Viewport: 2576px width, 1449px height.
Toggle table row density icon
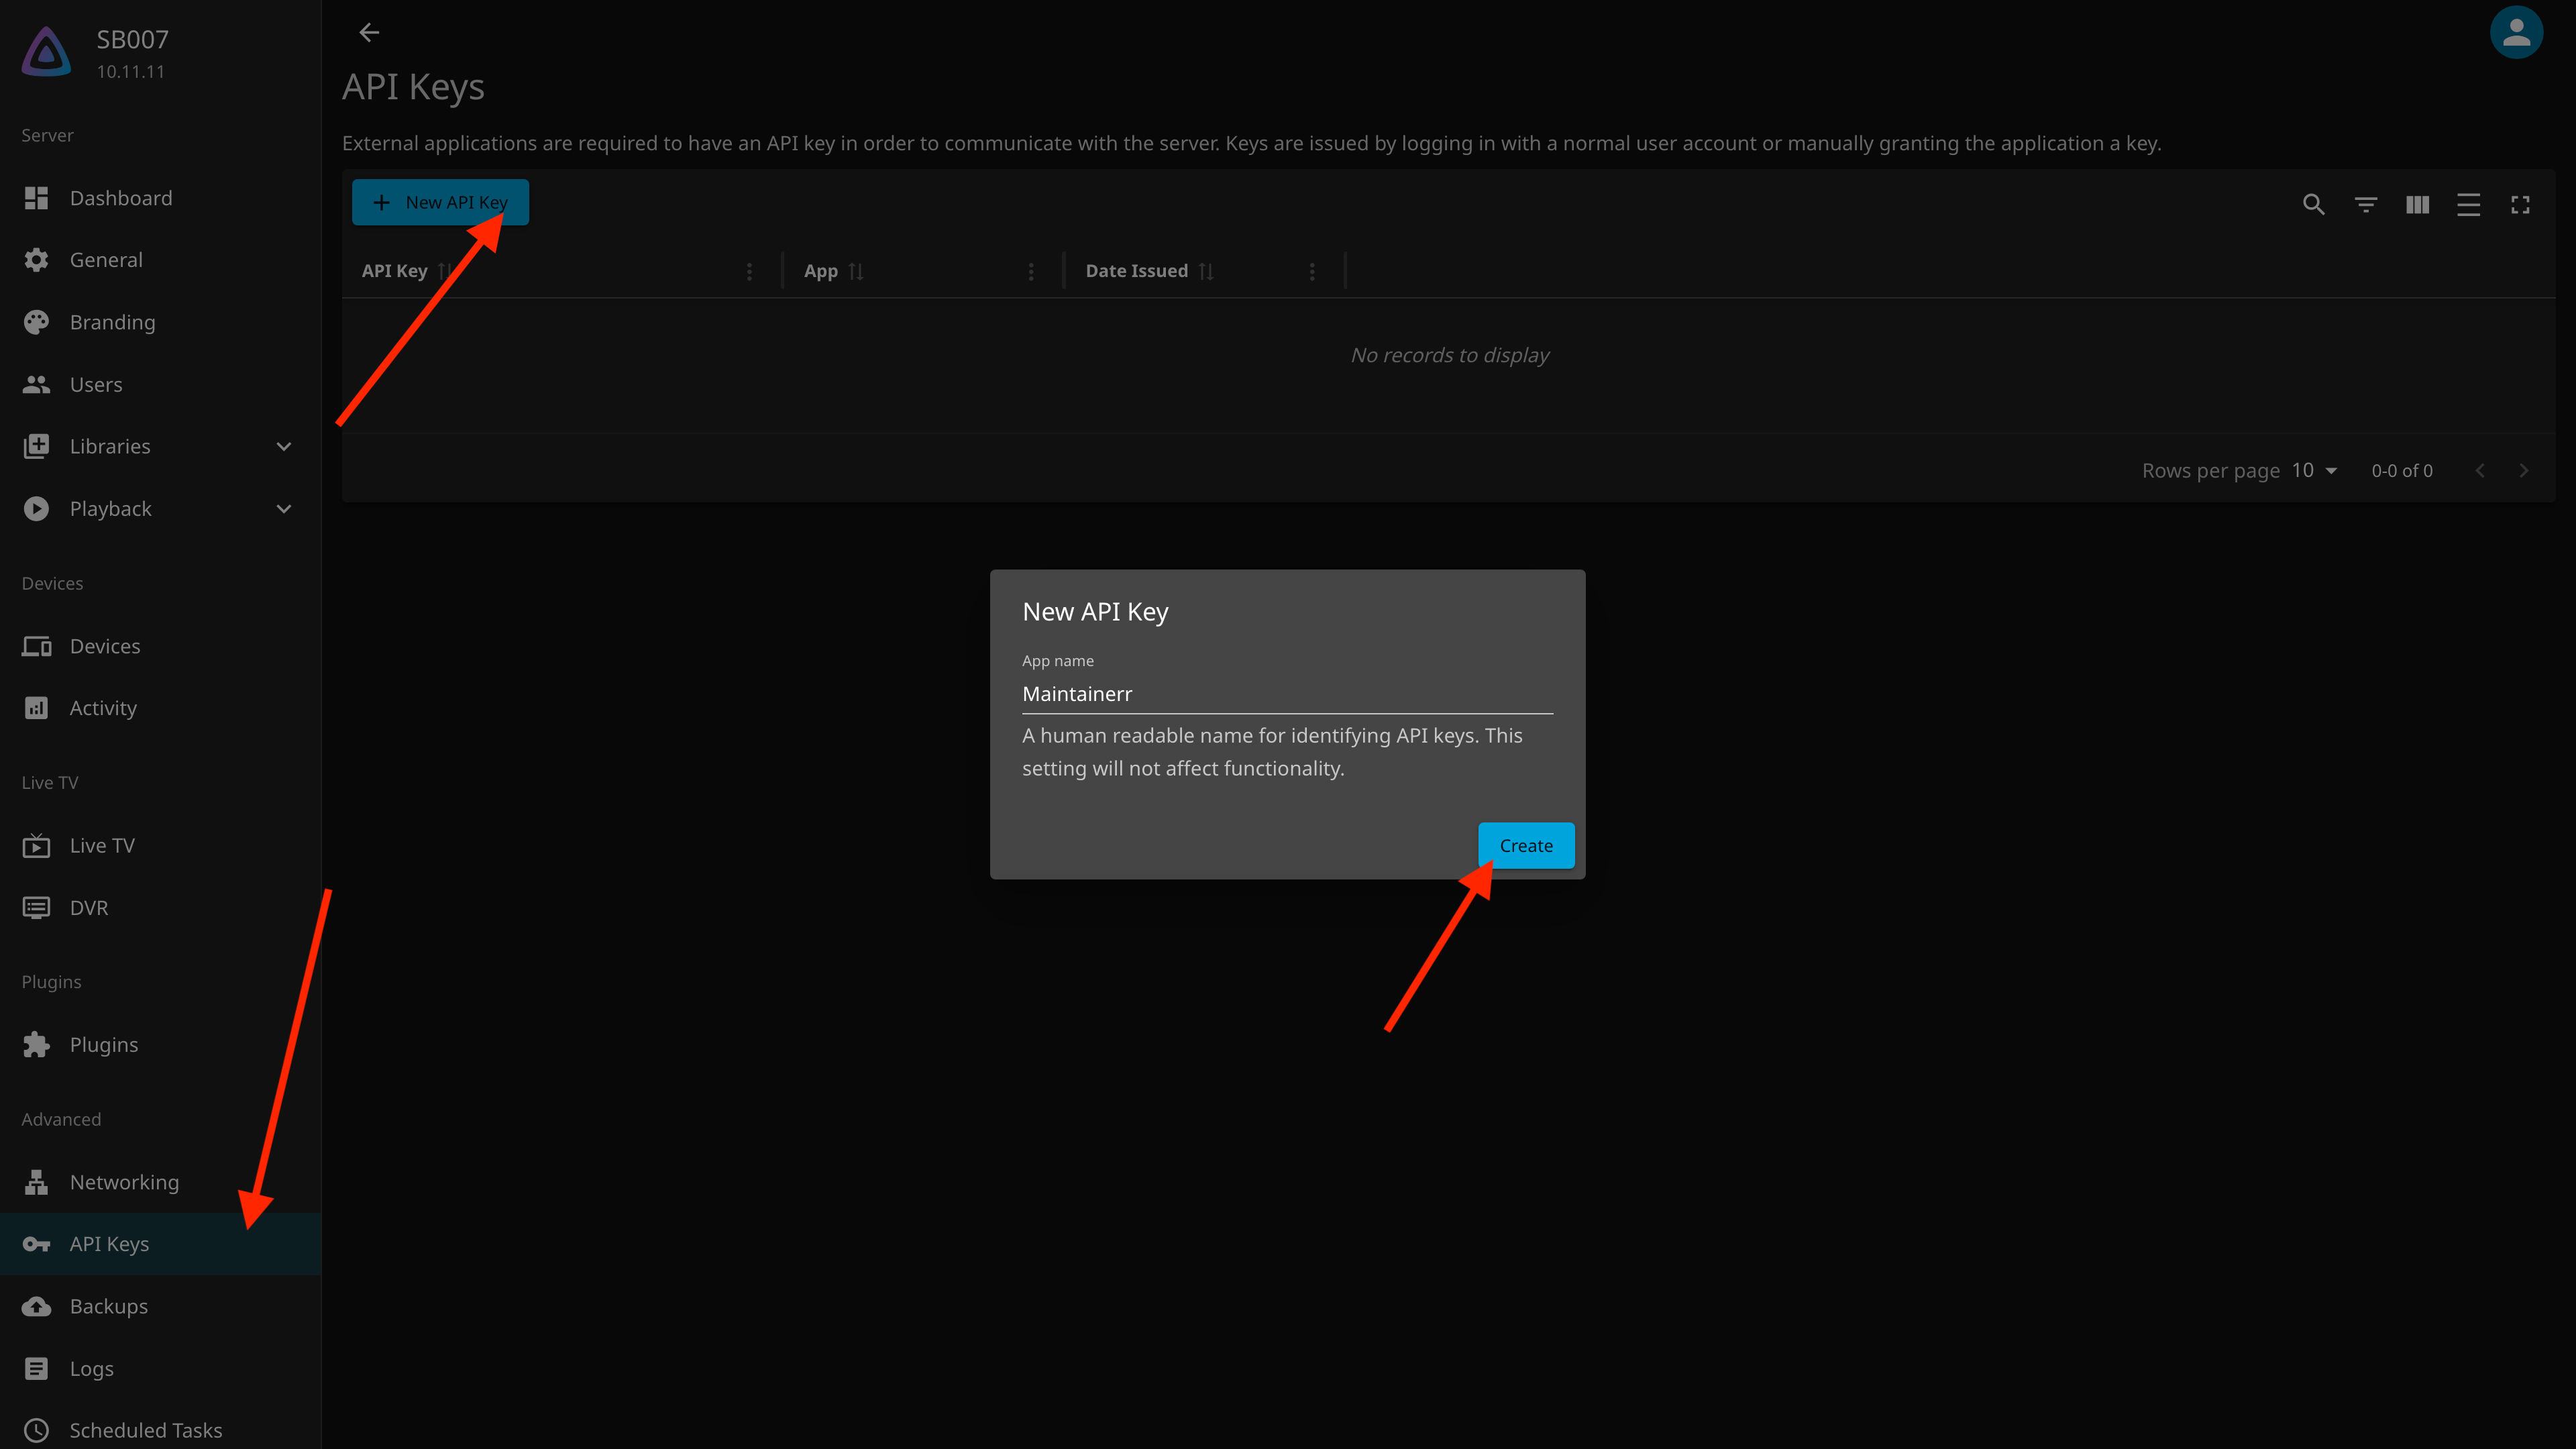click(2468, 205)
